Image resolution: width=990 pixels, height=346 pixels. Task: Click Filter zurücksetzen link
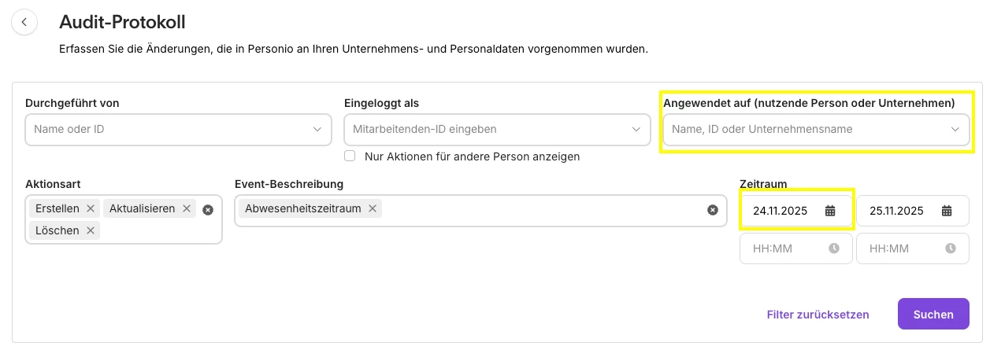point(818,314)
